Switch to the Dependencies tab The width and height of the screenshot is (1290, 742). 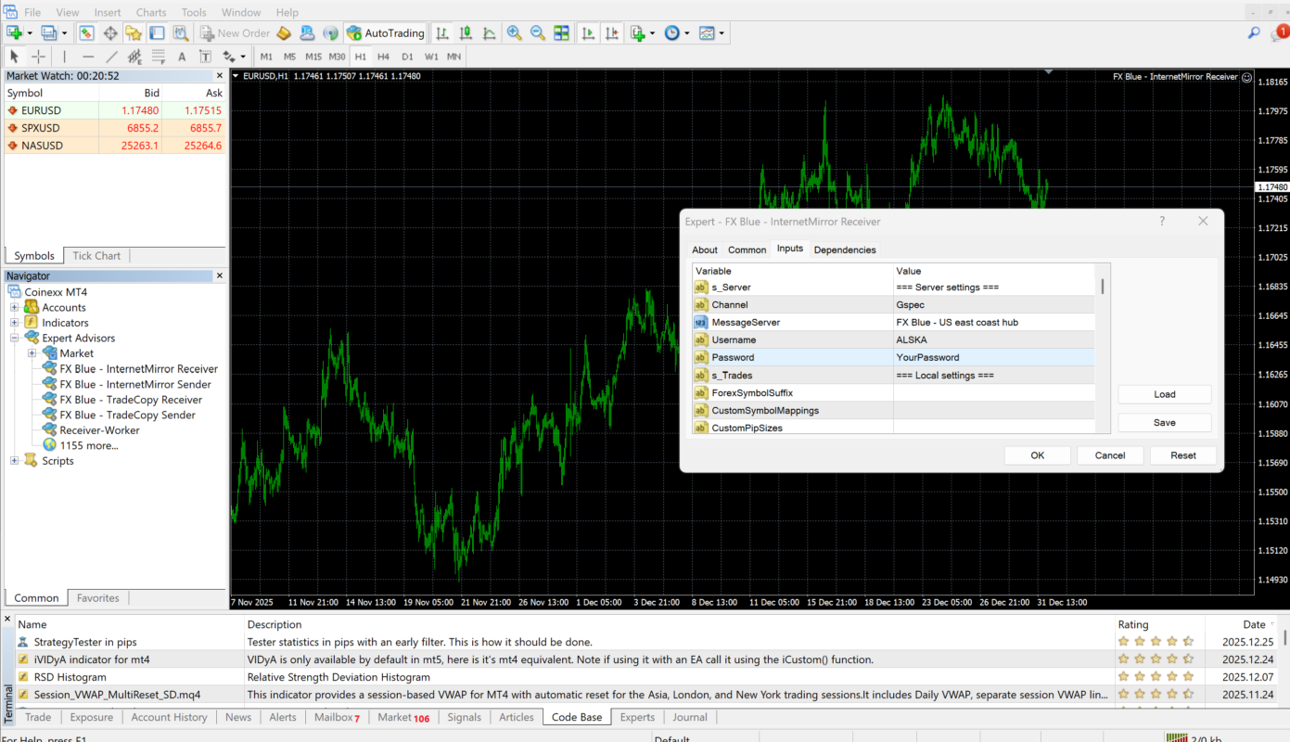844,249
